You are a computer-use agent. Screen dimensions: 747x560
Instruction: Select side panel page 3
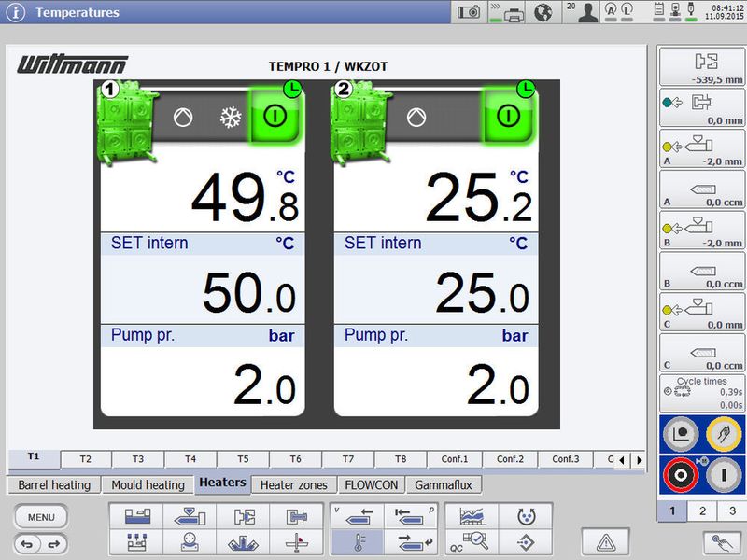pyautogui.click(x=732, y=511)
